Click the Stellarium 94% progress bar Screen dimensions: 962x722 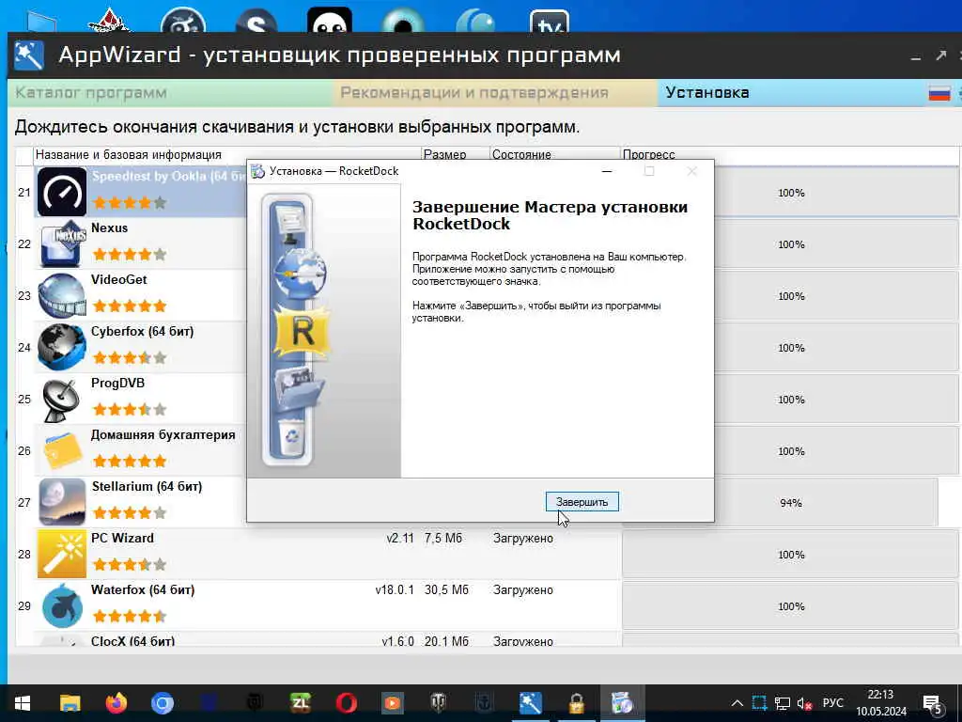781,503
